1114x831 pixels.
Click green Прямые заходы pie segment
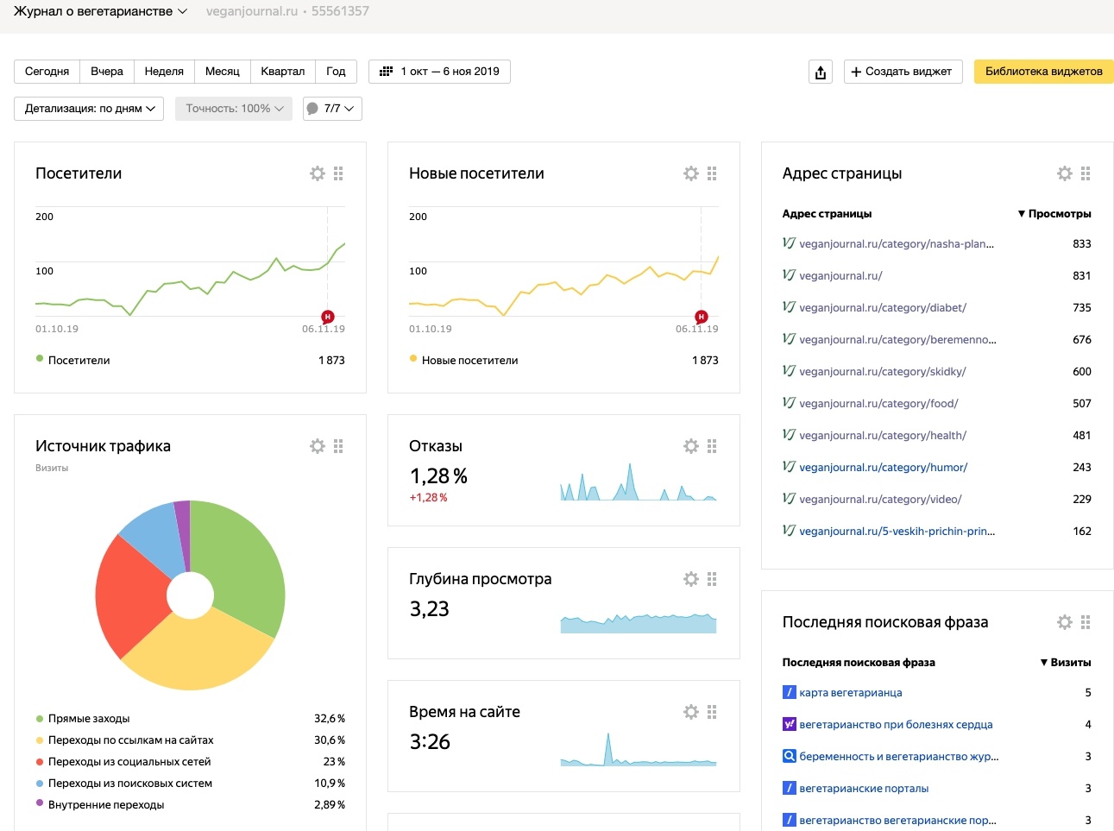[x=242, y=561]
